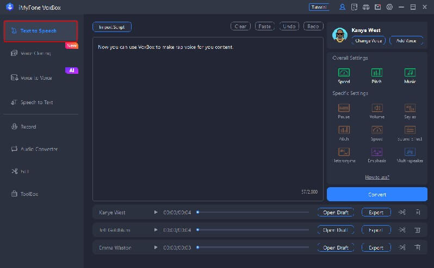Viewport: 434px width, 268px height.
Task: Export the Kanye West audio
Action: (x=376, y=212)
